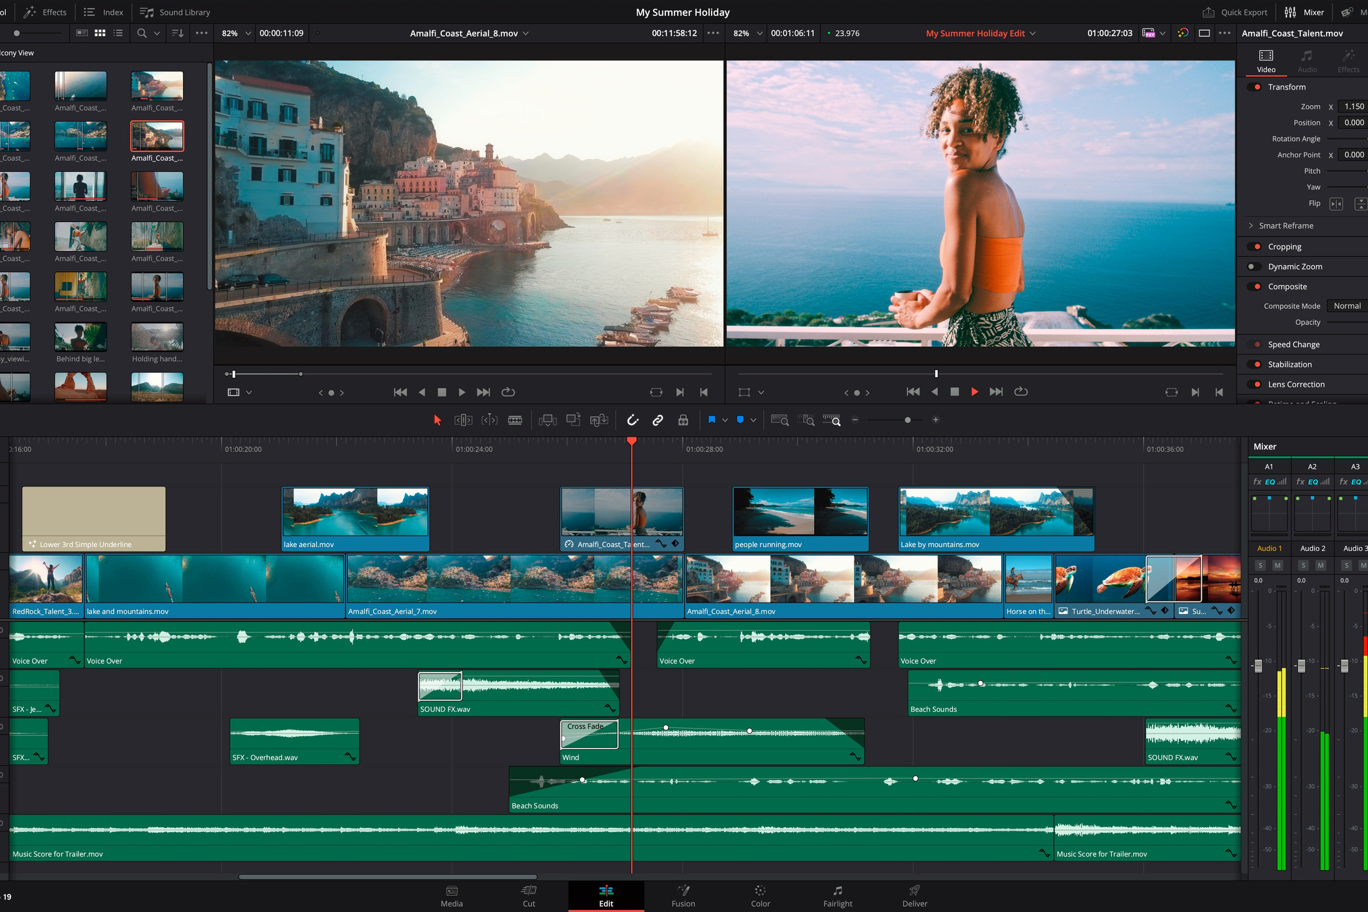Expand the Smart Reframe section

click(x=1251, y=226)
